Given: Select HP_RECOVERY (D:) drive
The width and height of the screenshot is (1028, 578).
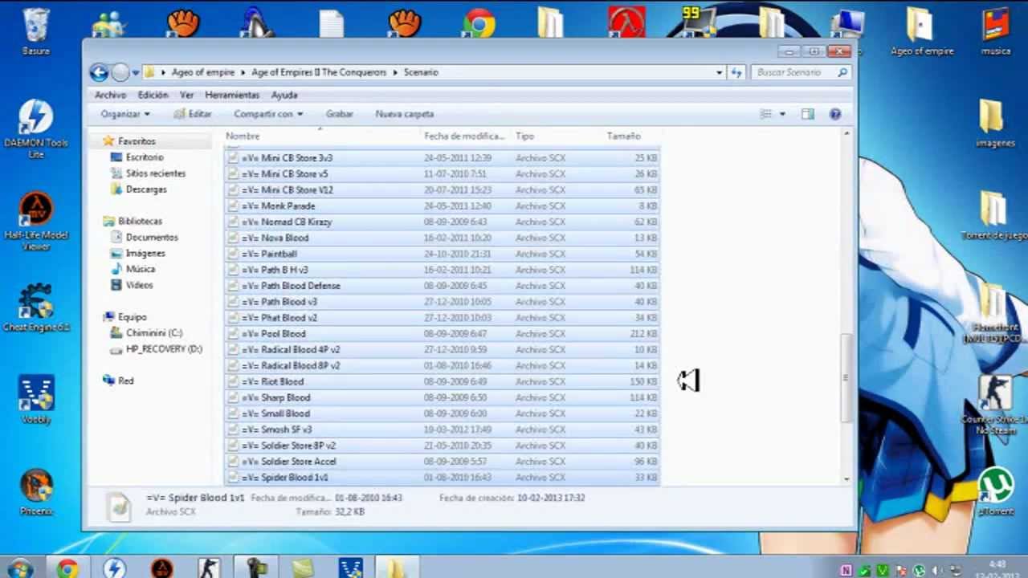Looking at the screenshot, I should pos(164,349).
